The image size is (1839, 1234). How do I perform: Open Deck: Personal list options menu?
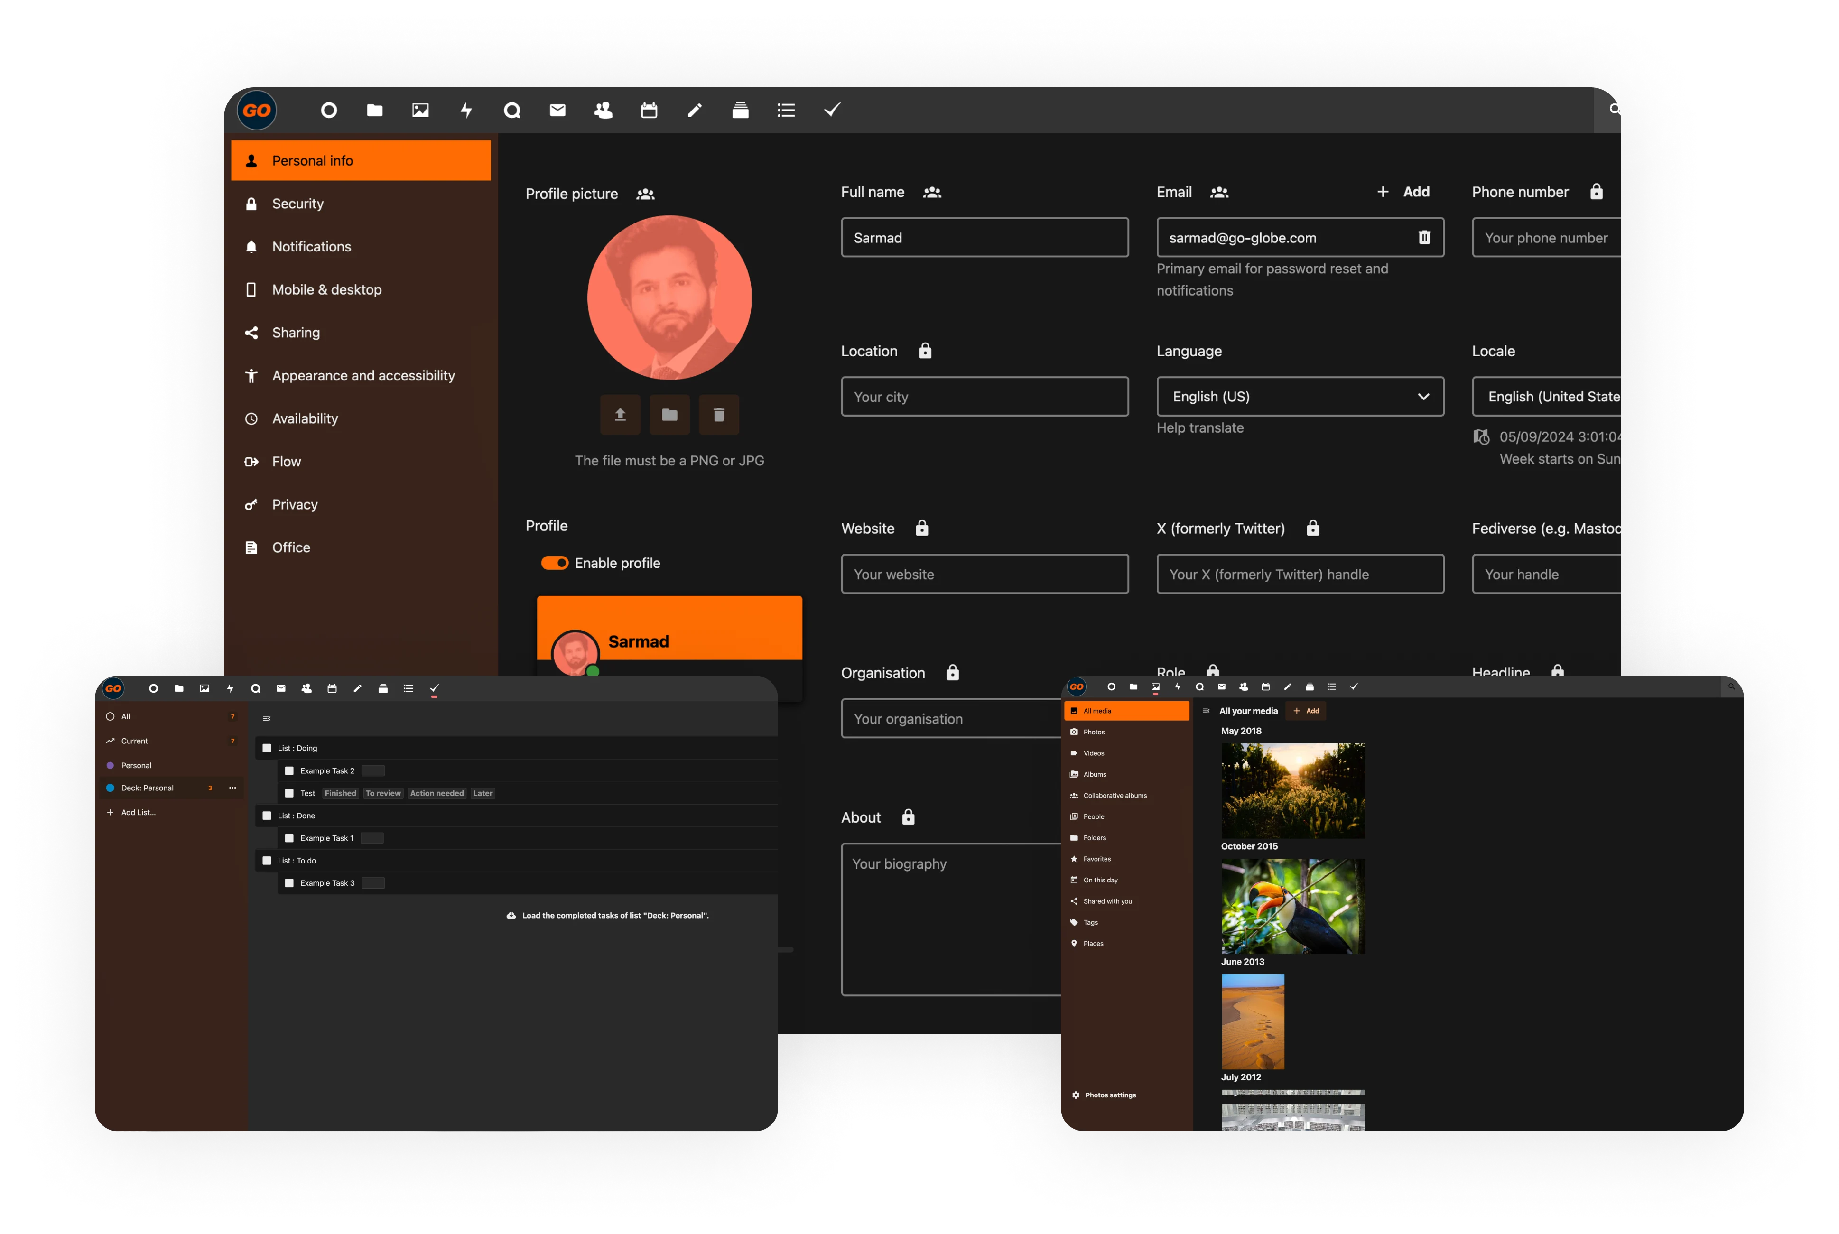click(232, 788)
